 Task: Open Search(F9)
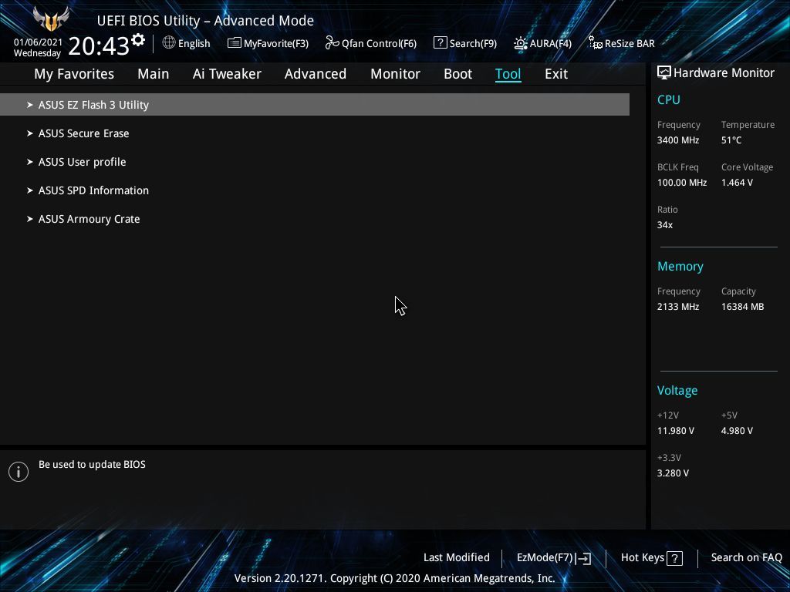[465, 43]
